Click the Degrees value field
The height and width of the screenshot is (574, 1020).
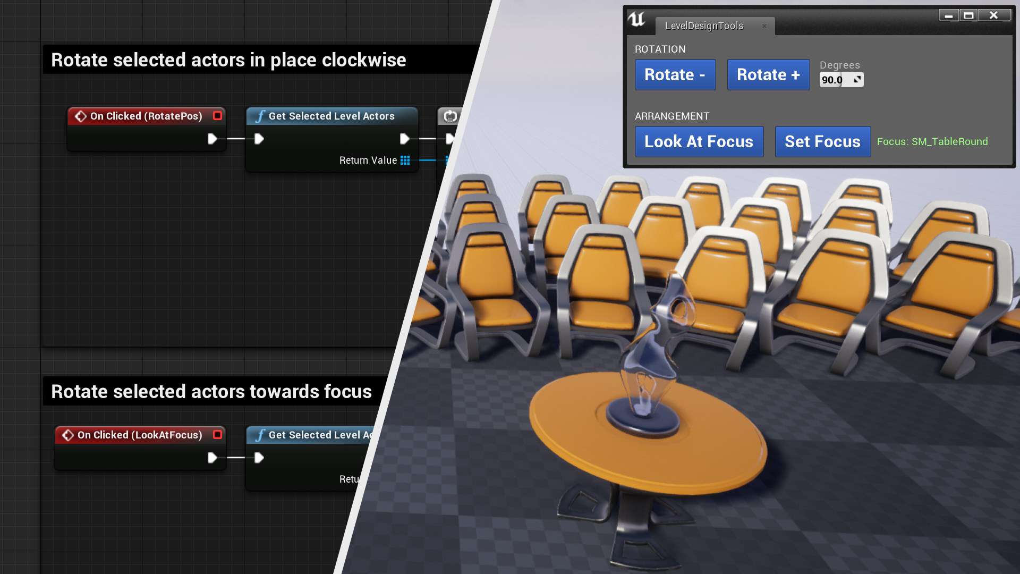832,80
